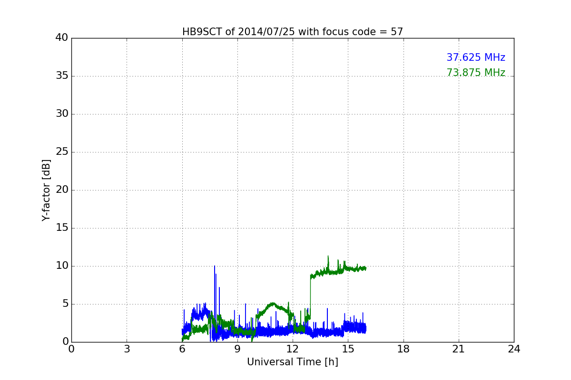Click x-axis tick label 9

click(237, 349)
